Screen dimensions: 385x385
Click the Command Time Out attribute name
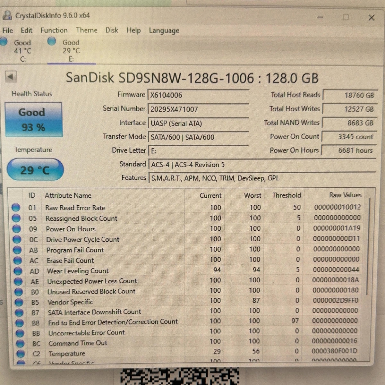(78, 343)
